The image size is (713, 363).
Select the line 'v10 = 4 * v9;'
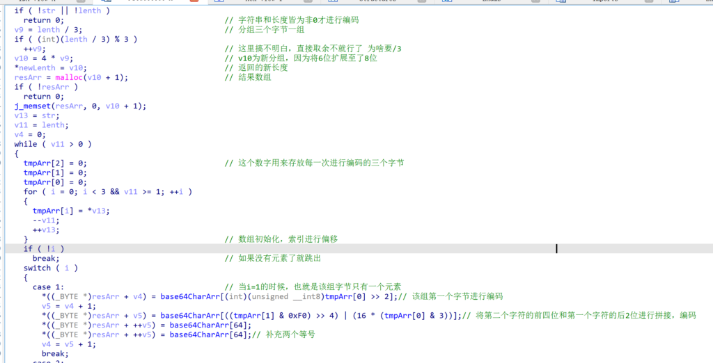44,58
